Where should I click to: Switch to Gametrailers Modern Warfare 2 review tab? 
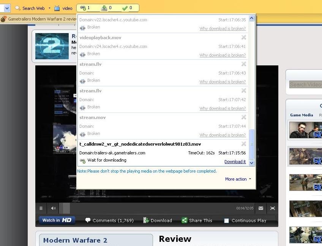click(x=42, y=19)
